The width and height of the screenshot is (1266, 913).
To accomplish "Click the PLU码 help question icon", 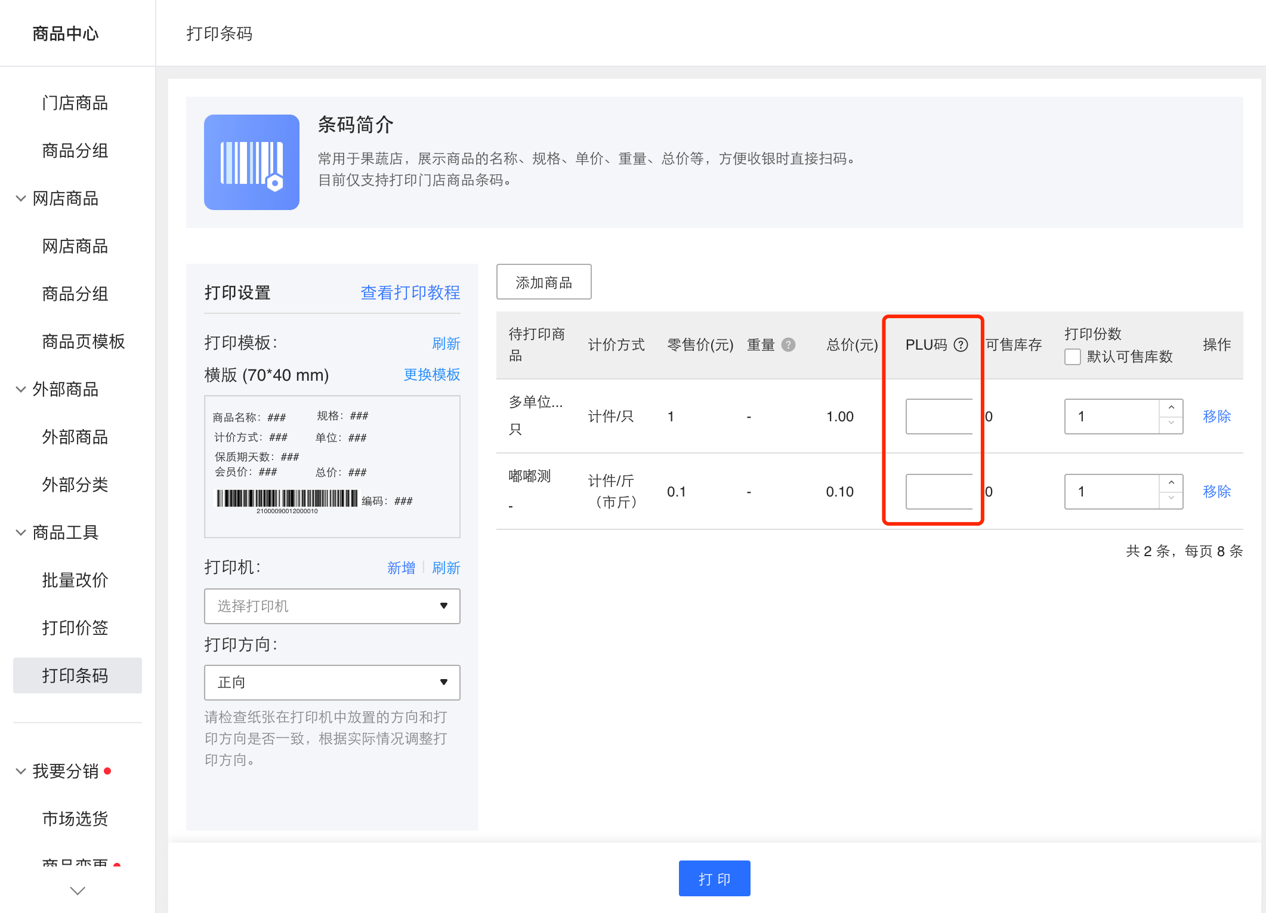I will point(961,345).
